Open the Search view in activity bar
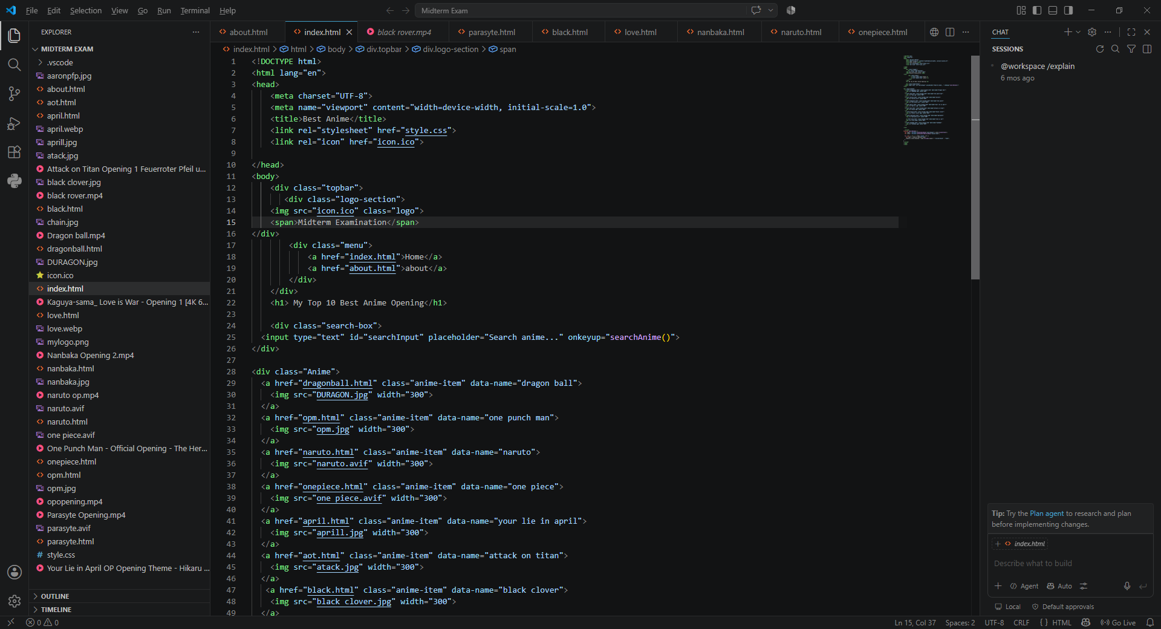Viewport: 1161px width, 629px height. [x=15, y=65]
